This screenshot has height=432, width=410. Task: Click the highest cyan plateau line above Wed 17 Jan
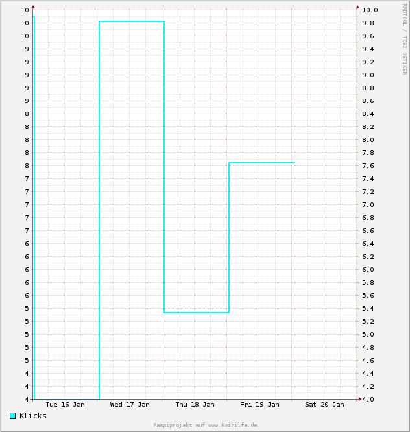pyautogui.click(x=132, y=21)
